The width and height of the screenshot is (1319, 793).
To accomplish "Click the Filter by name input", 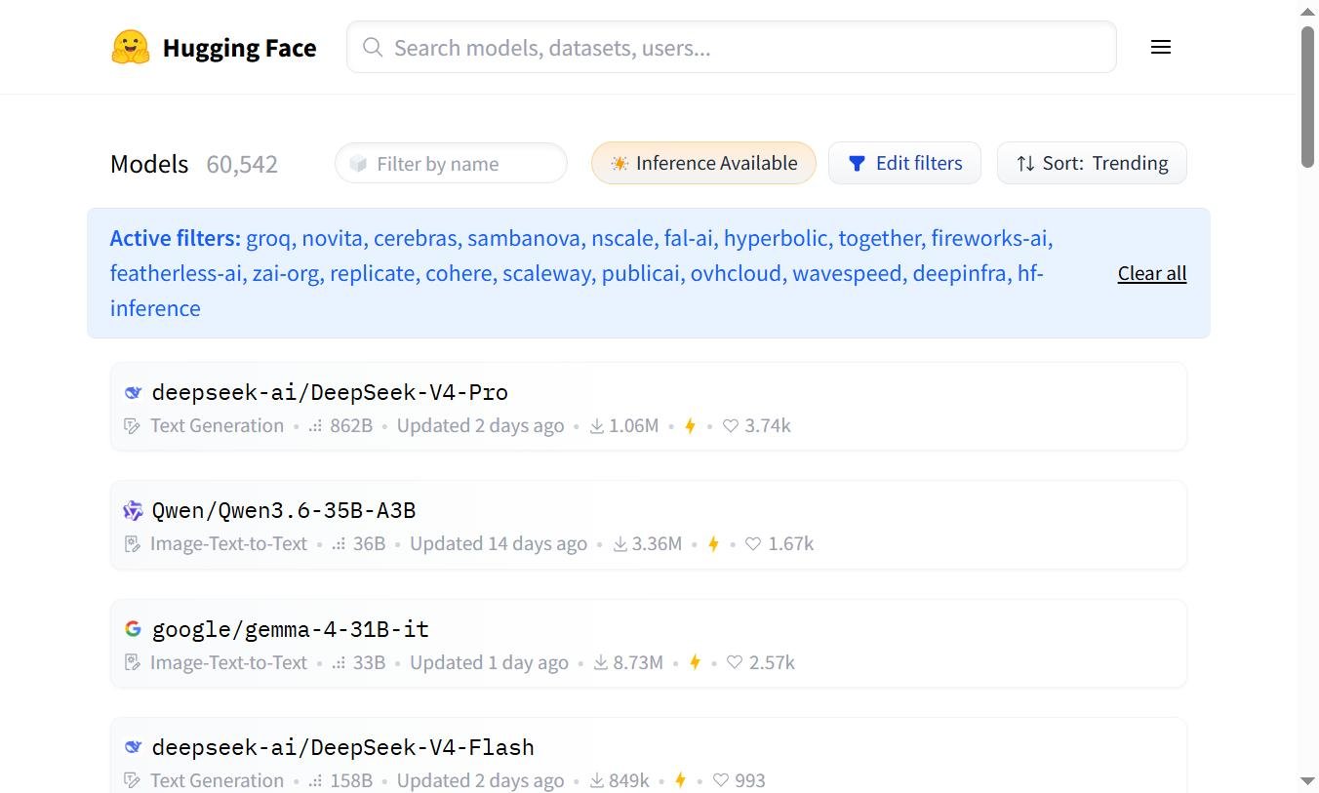I will 451,163.
